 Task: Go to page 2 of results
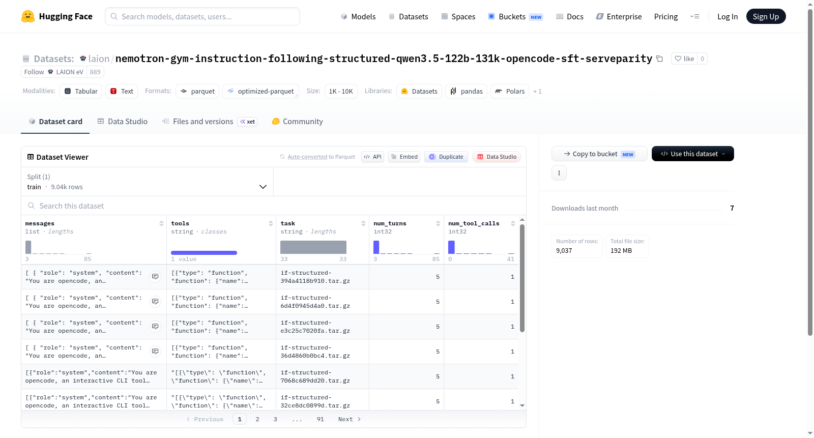(x=257, y=419)
